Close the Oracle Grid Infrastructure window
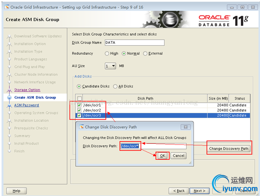The image size is (260, 196). (x=253, y=7)
